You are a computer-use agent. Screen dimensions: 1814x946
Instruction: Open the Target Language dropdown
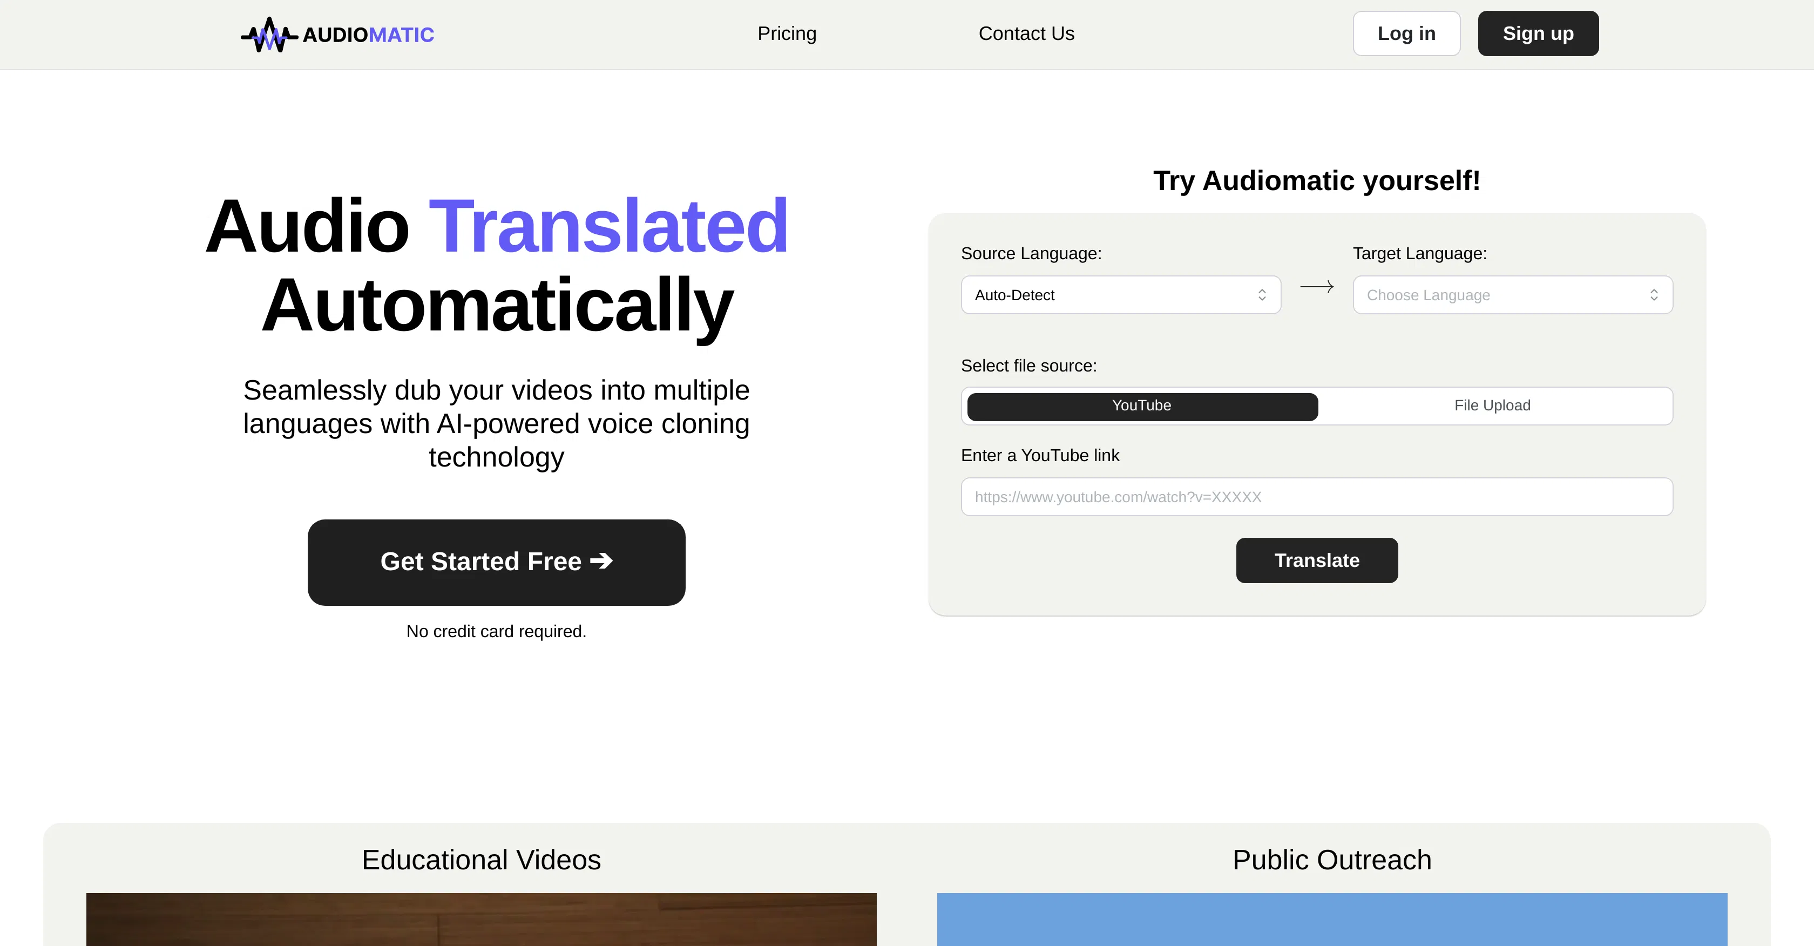click(1512, 294)
